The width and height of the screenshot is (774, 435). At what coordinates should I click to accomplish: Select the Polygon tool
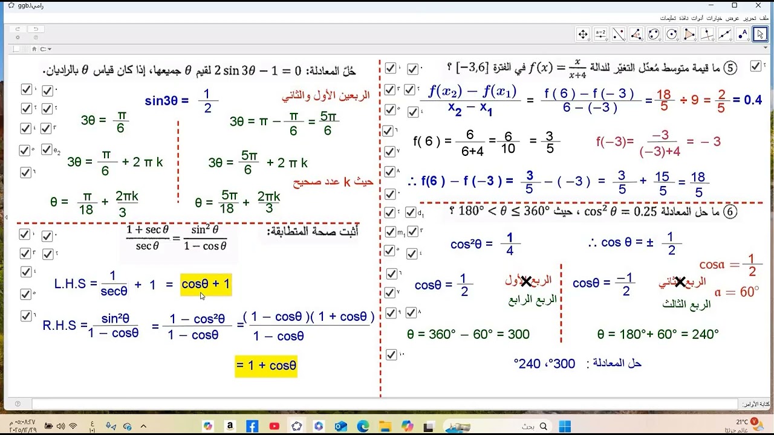coord(689,34)
